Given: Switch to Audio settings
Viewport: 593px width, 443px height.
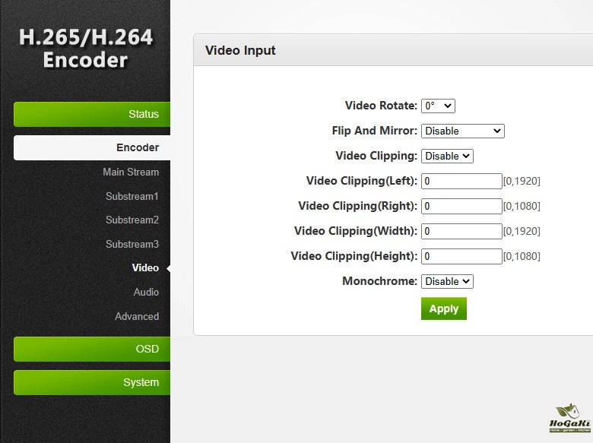Looking at the screenshot, I should pos(146,292).
